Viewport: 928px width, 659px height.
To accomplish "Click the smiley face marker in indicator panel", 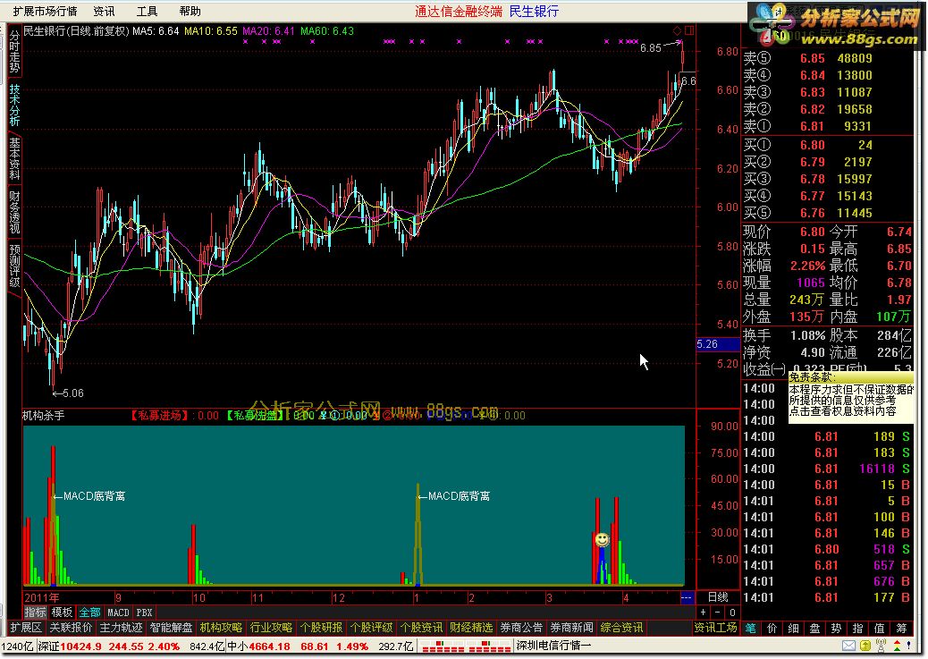I will click(x=602, y=539).
